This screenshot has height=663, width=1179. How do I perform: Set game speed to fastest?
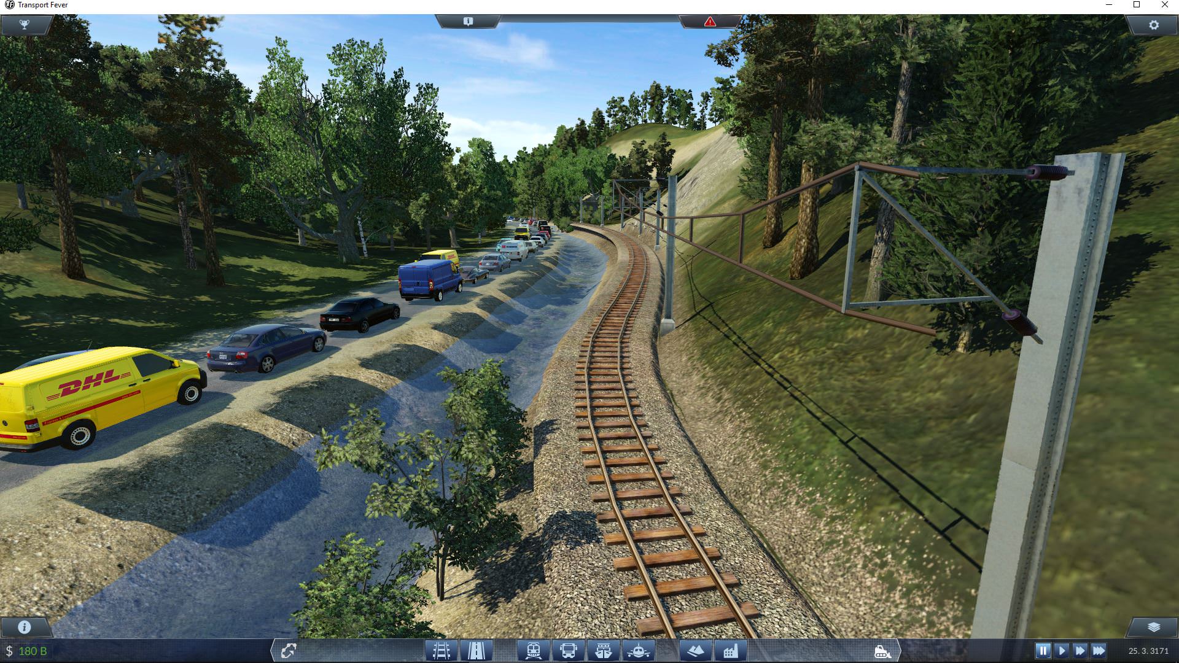[1099, 650]
